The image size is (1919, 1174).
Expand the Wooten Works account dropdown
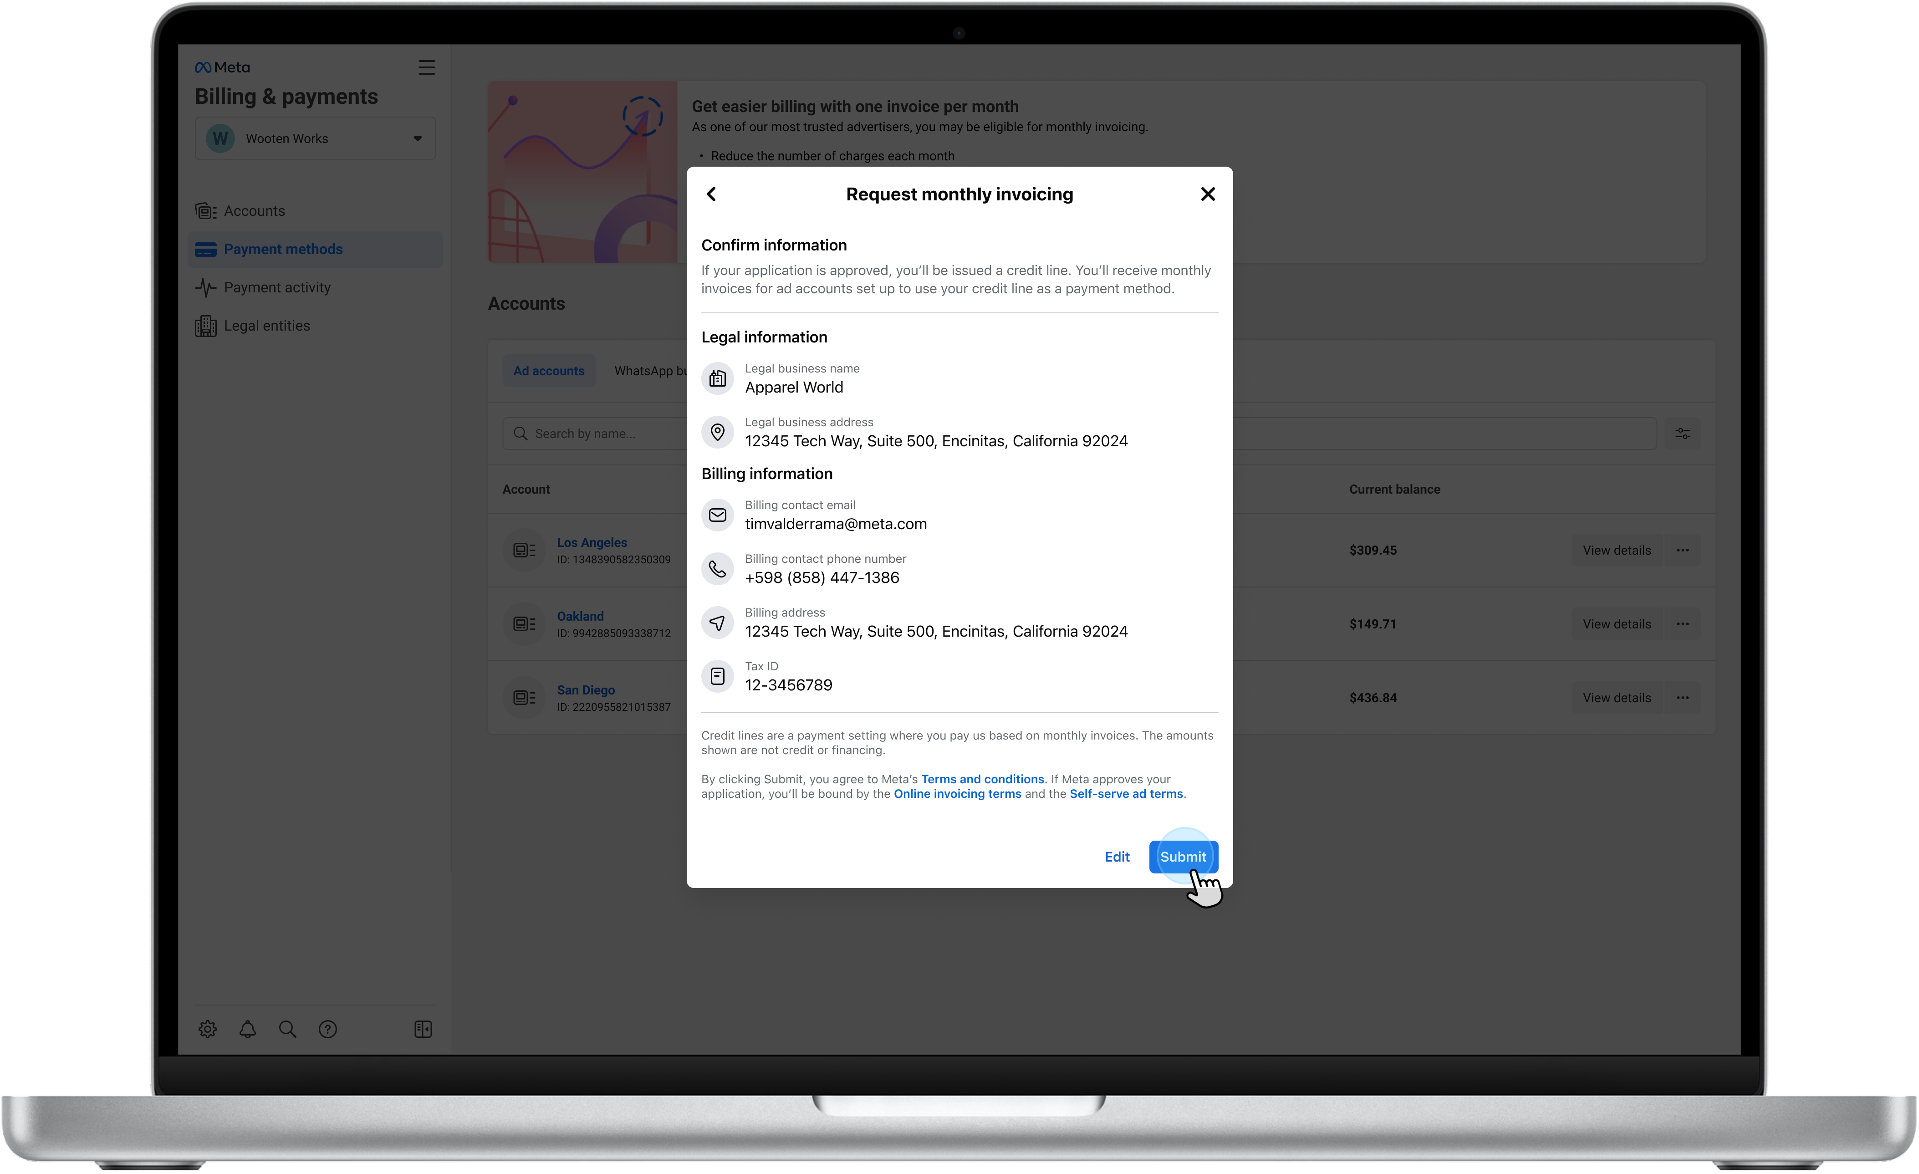[316, 139]
